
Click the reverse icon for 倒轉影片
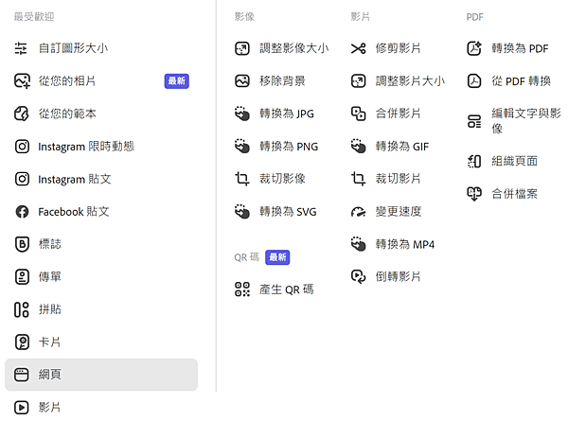tap(358, 277)
